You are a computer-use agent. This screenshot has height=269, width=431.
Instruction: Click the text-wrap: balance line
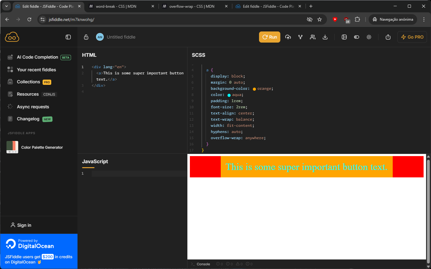[x=232, y=119]
